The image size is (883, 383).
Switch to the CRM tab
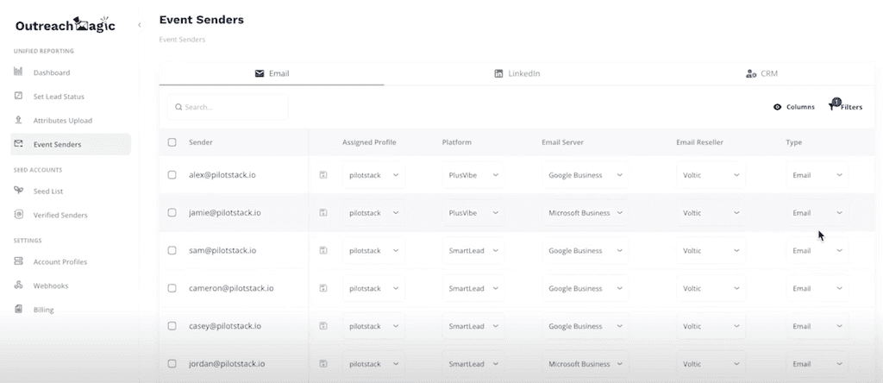pos(761,73)
